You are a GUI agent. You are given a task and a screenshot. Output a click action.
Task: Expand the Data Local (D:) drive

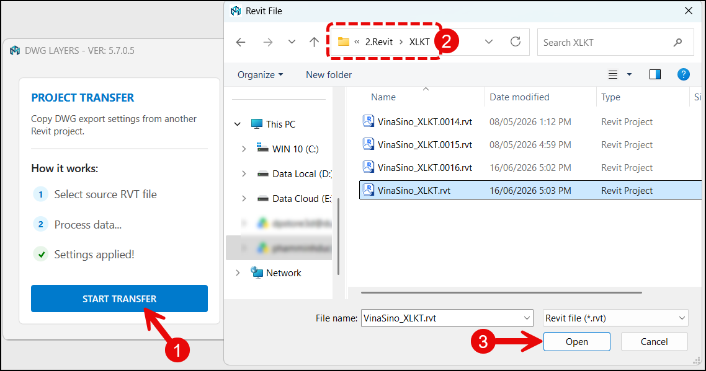(244, 173)
